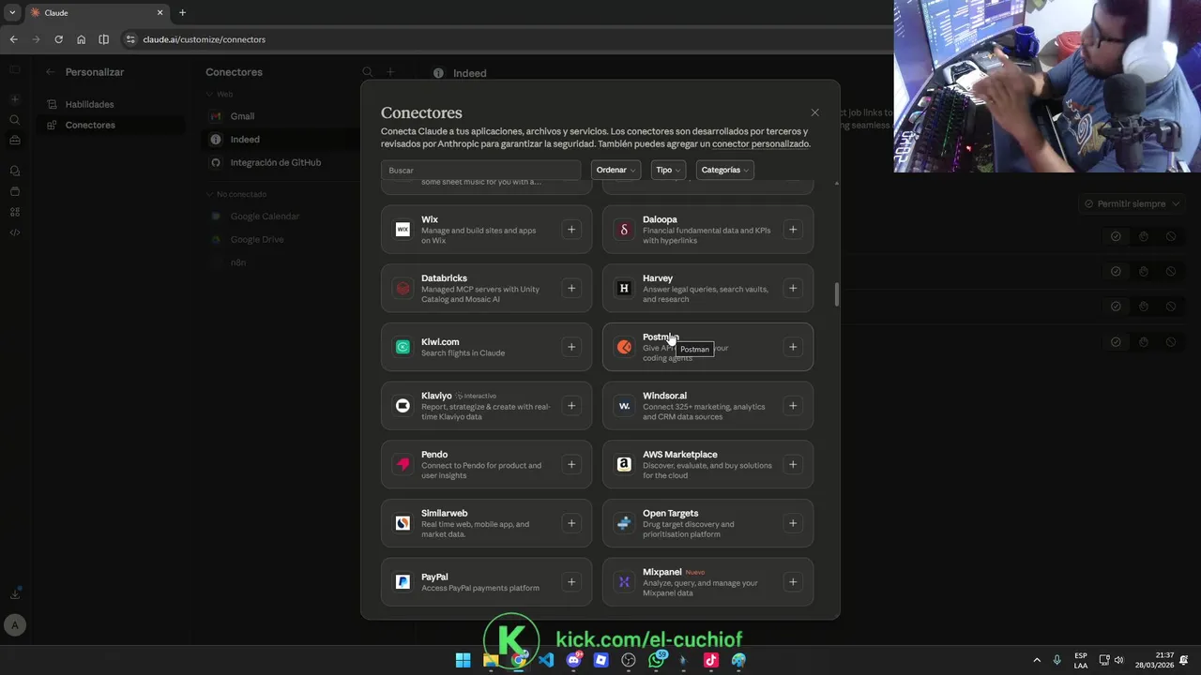Open the browser home page

(81, 39)
